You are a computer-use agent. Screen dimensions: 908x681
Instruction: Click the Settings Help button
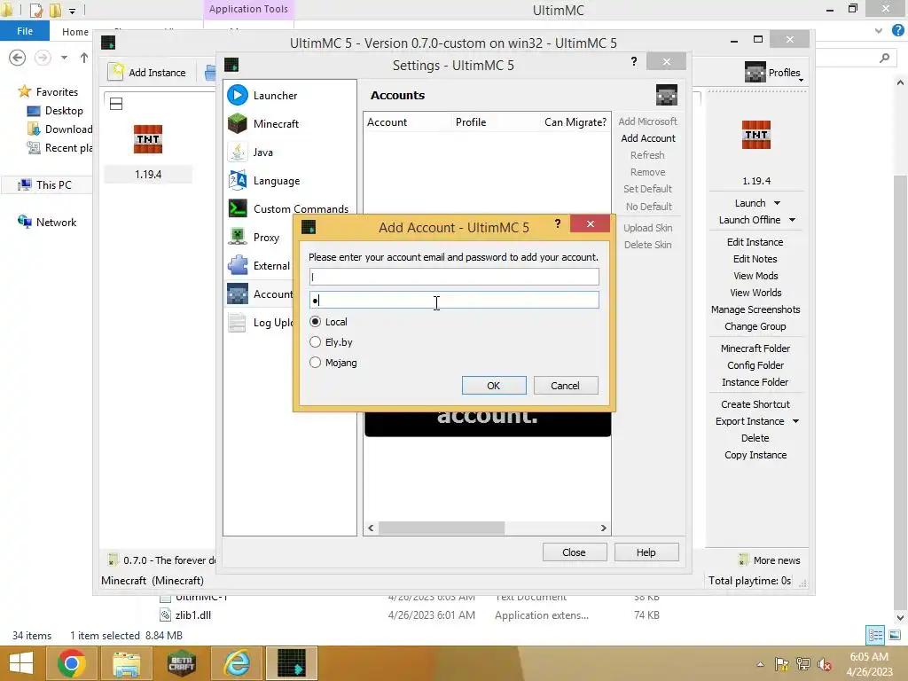(x=646, y=552)
